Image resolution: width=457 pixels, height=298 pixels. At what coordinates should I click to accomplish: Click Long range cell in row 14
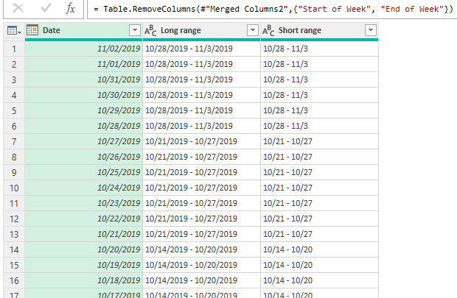[x=202, y=249]
